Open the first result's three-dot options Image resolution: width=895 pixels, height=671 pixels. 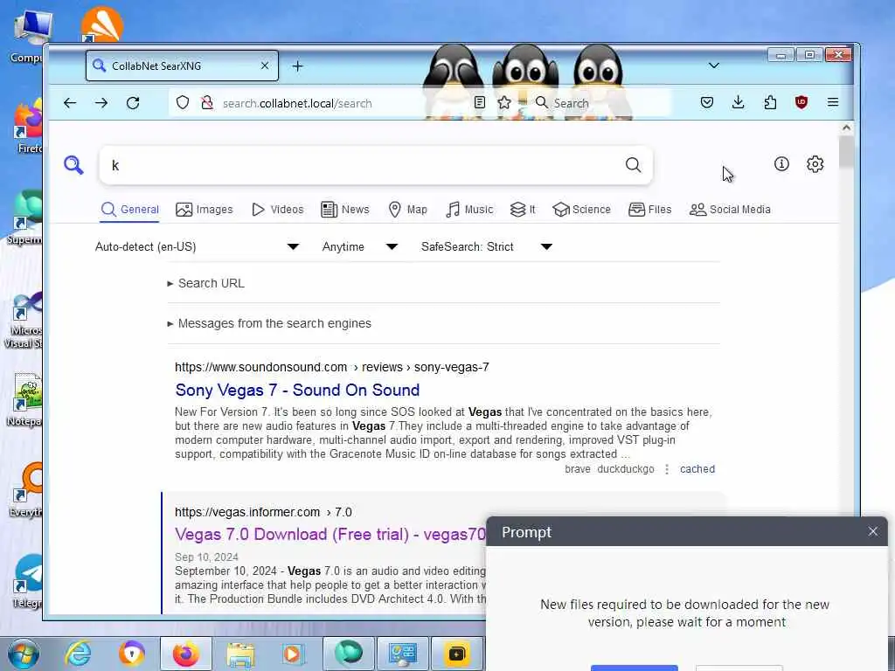pyautogui.click(x=667, y=469)
